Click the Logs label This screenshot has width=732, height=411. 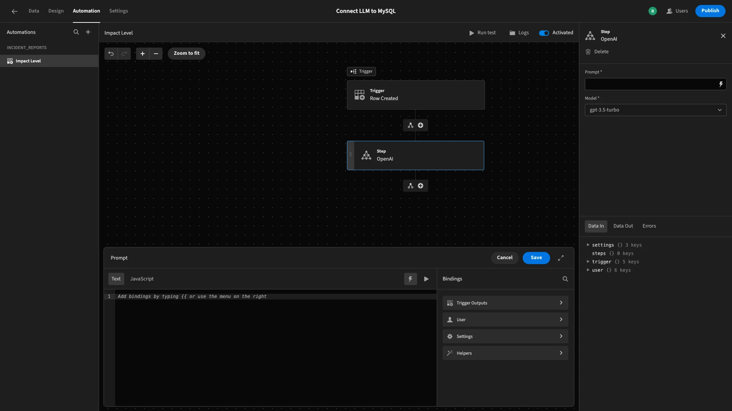click(x=523, y=33)
